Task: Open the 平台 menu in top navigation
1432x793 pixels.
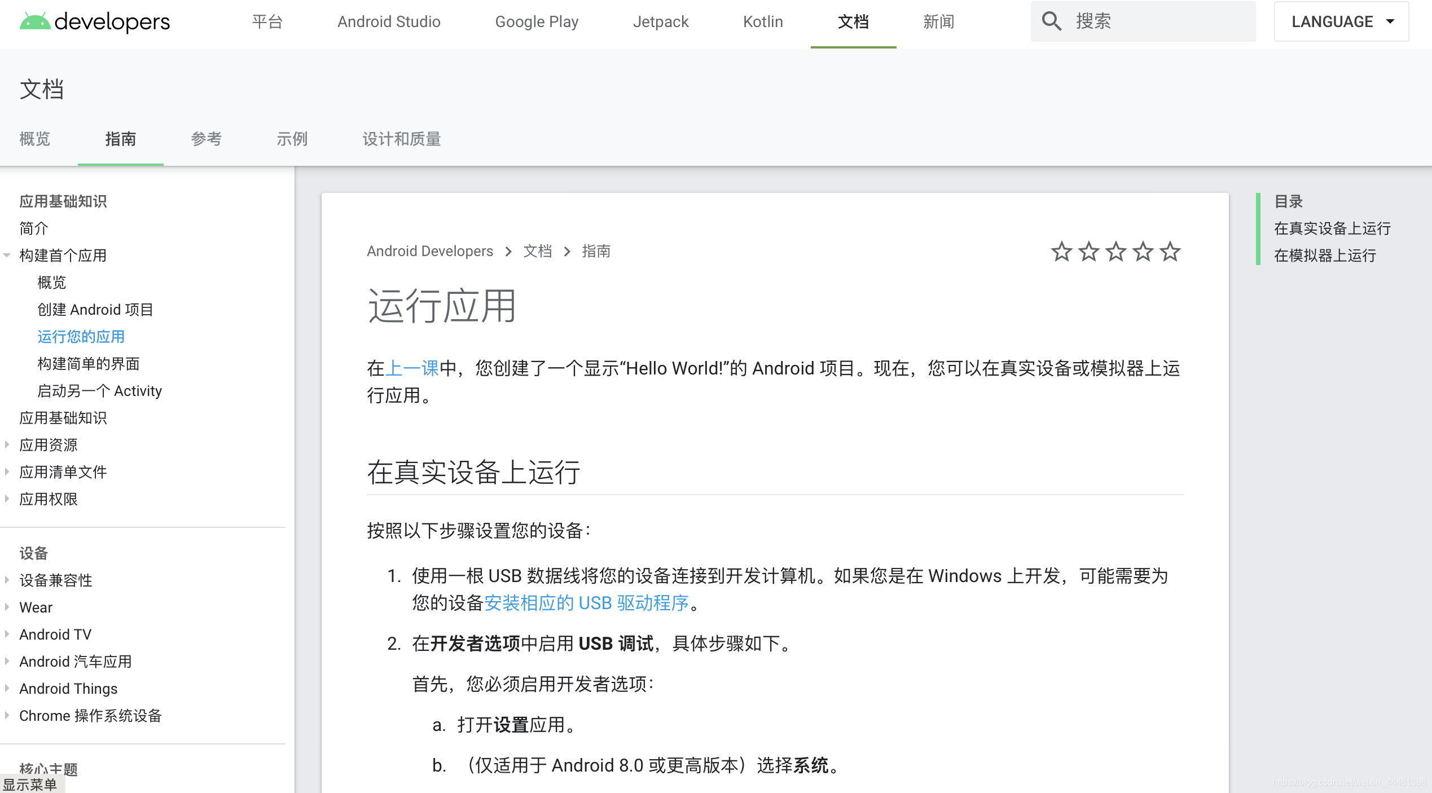Action: pyautogui.click(x=267, y=21)
